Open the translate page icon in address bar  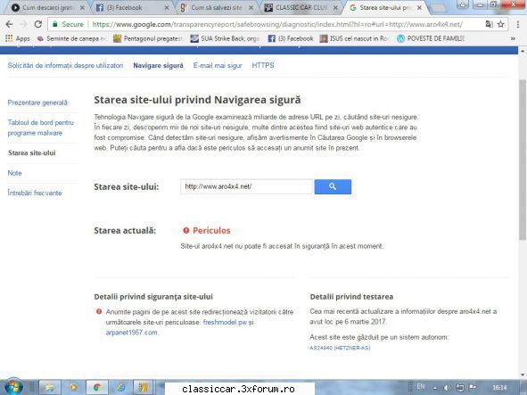[489, 24]
